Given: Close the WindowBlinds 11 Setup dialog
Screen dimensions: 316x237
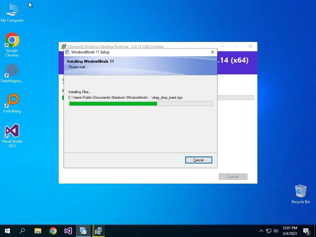Looking at the screenshot, I should tap(212, 52).
